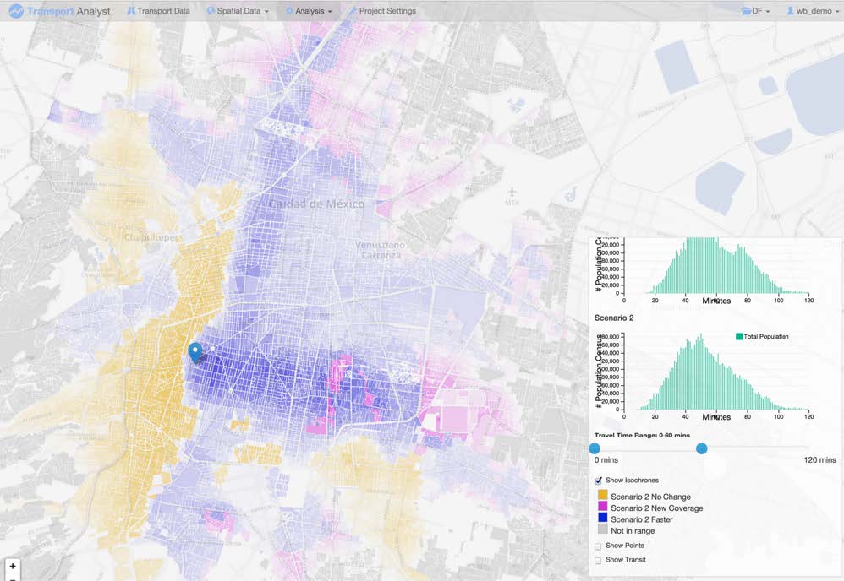
Task: Click the DF folder icon
Action: pos(747,11)
